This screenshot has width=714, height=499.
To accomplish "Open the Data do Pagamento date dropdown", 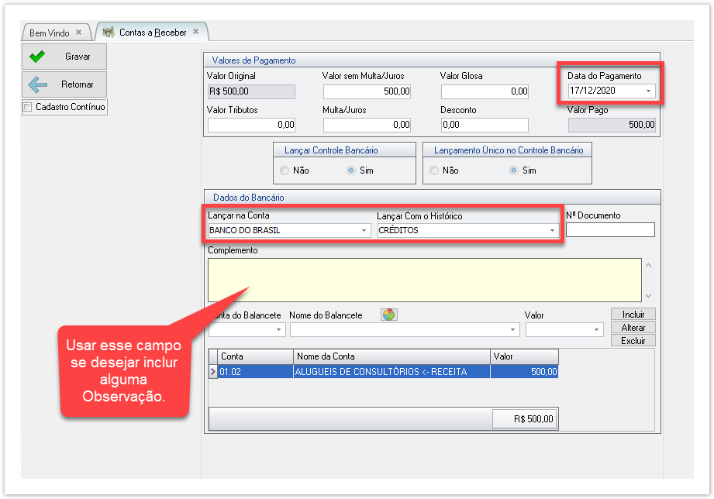I will tap(648, 91).
